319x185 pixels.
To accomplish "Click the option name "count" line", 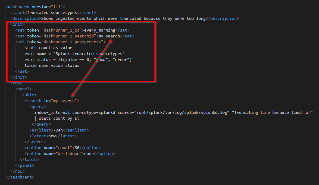I will click(x=63, y=148).
